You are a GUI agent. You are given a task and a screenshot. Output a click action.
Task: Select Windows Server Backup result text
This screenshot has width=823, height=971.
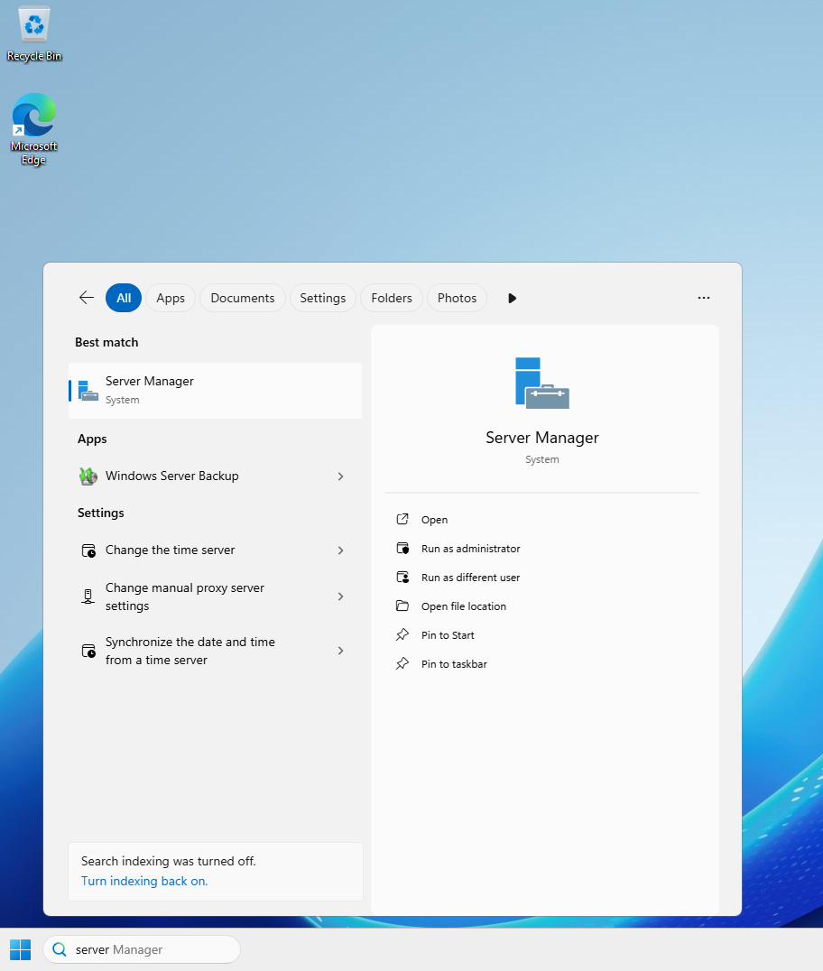(x=172, y=476)
